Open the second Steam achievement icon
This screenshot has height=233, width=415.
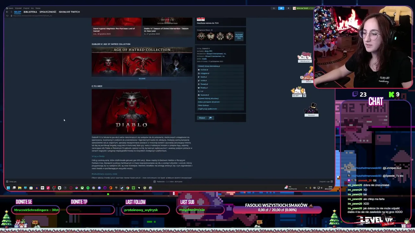coord(211,36)
